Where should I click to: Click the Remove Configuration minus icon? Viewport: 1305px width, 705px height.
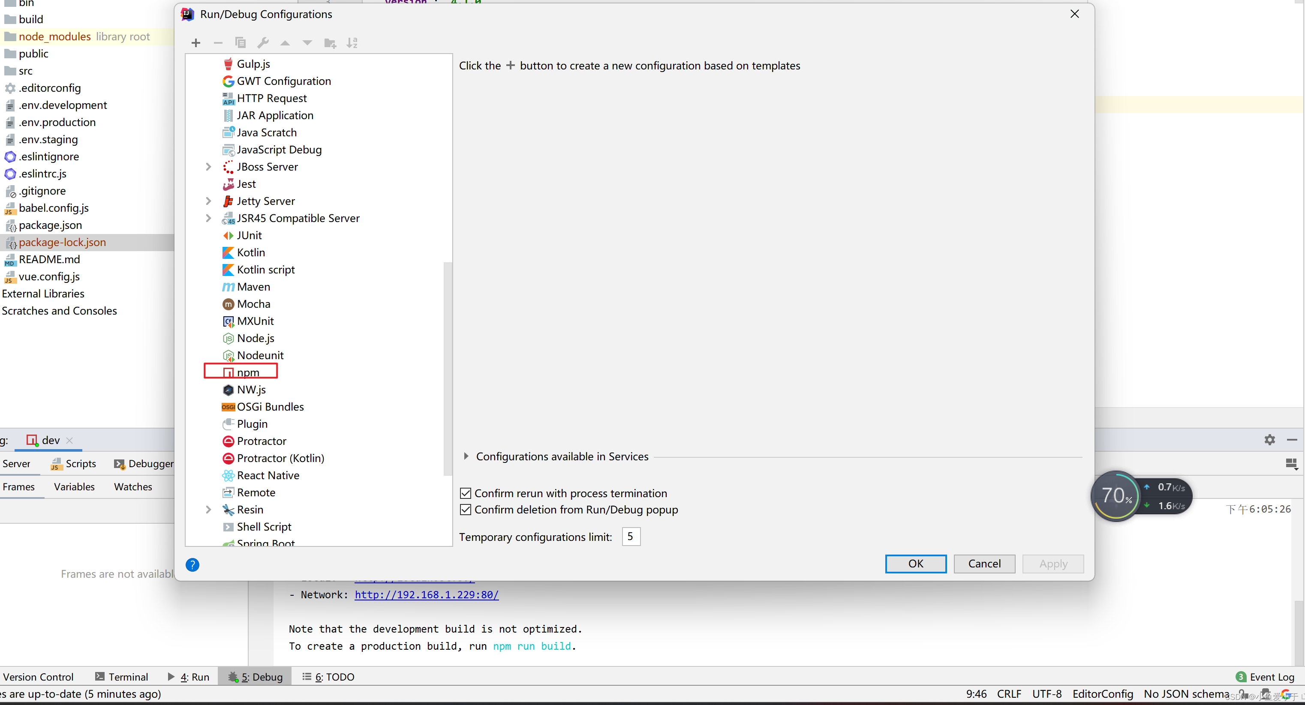point(218,43)
